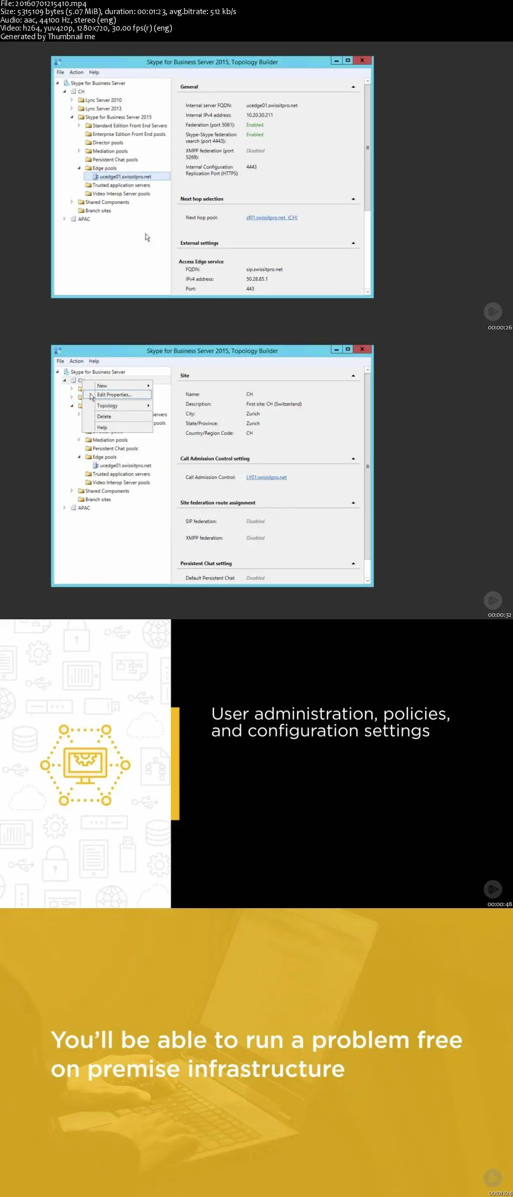This screenshot has height=1197, width=513.
Task: Select the Skype for Business Server 2015 folder icon
Action: [81, 117]
